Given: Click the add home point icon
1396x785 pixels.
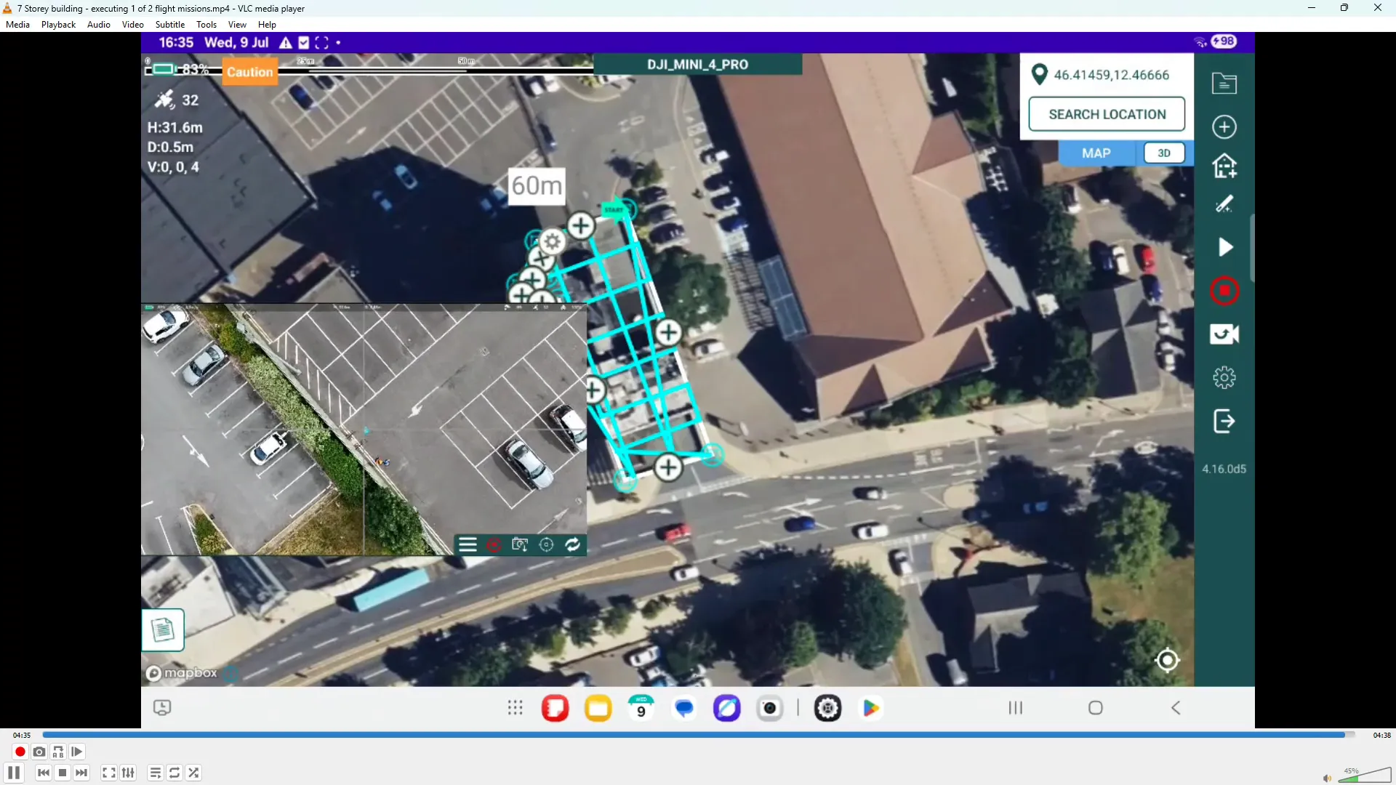Looking at the screenshot, I should (1224, 166).
